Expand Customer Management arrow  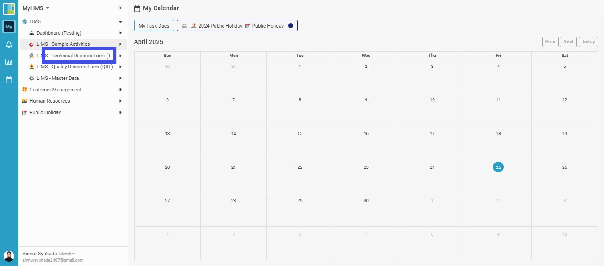point(120,90)
